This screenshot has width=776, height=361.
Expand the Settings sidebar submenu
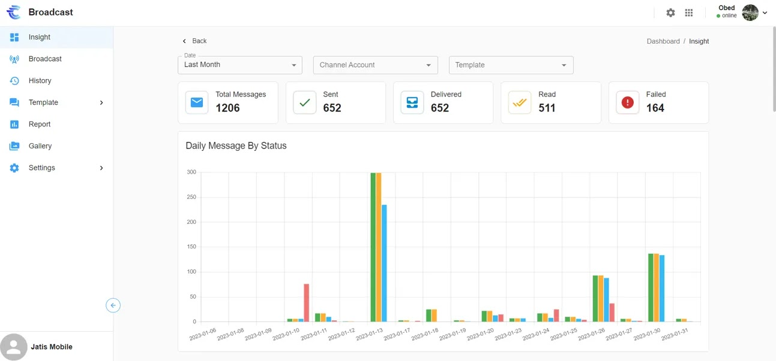coord(101,168)
